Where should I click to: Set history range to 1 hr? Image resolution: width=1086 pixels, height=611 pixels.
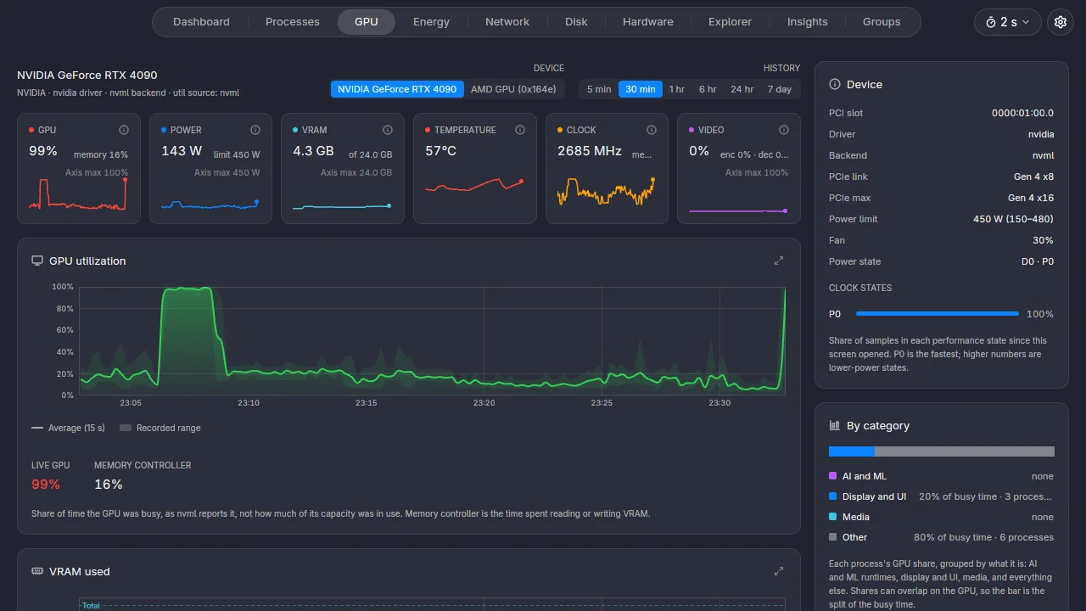click(x=677, y=89)
